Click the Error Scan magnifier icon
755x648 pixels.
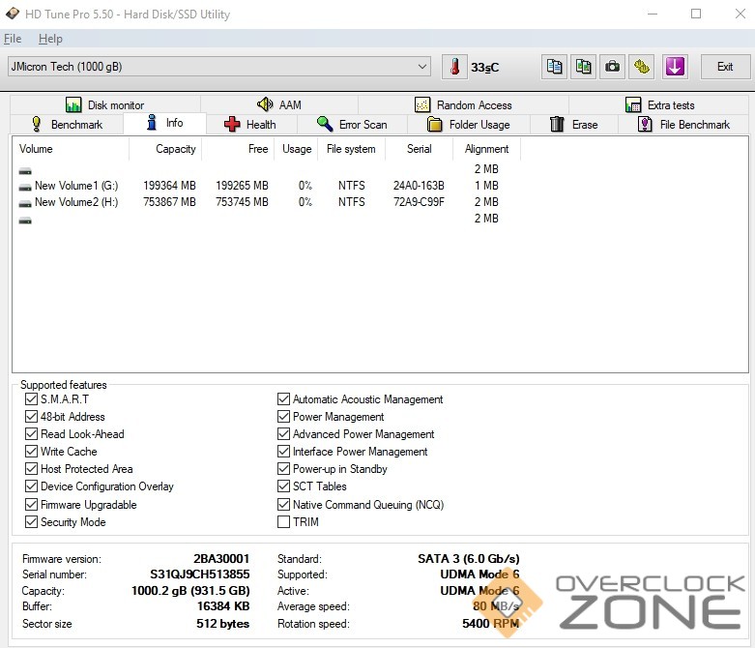(x=325, y=124)
